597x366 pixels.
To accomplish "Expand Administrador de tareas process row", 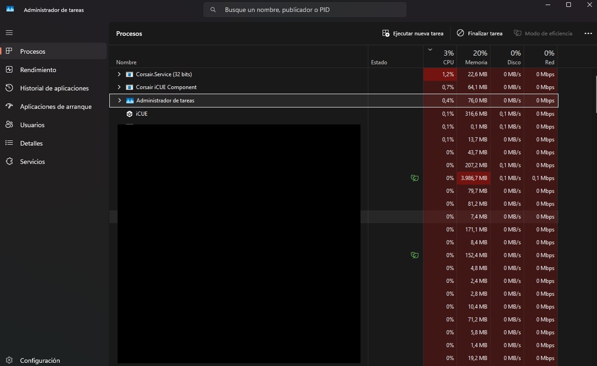I will 119,101.
